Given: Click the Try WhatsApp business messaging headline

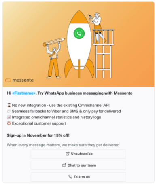Looking at the screenshot, I should 85,93.
